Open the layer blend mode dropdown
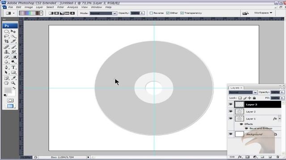Image resolution: width=286 pixels, height=160 pixels. (255, 92)
